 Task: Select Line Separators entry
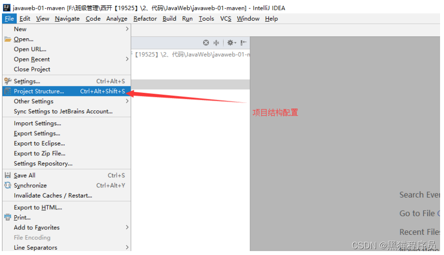click(x=66, y=247)
